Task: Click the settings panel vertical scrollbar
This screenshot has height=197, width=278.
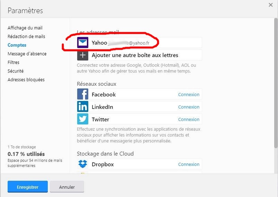Action: [276, 83]
